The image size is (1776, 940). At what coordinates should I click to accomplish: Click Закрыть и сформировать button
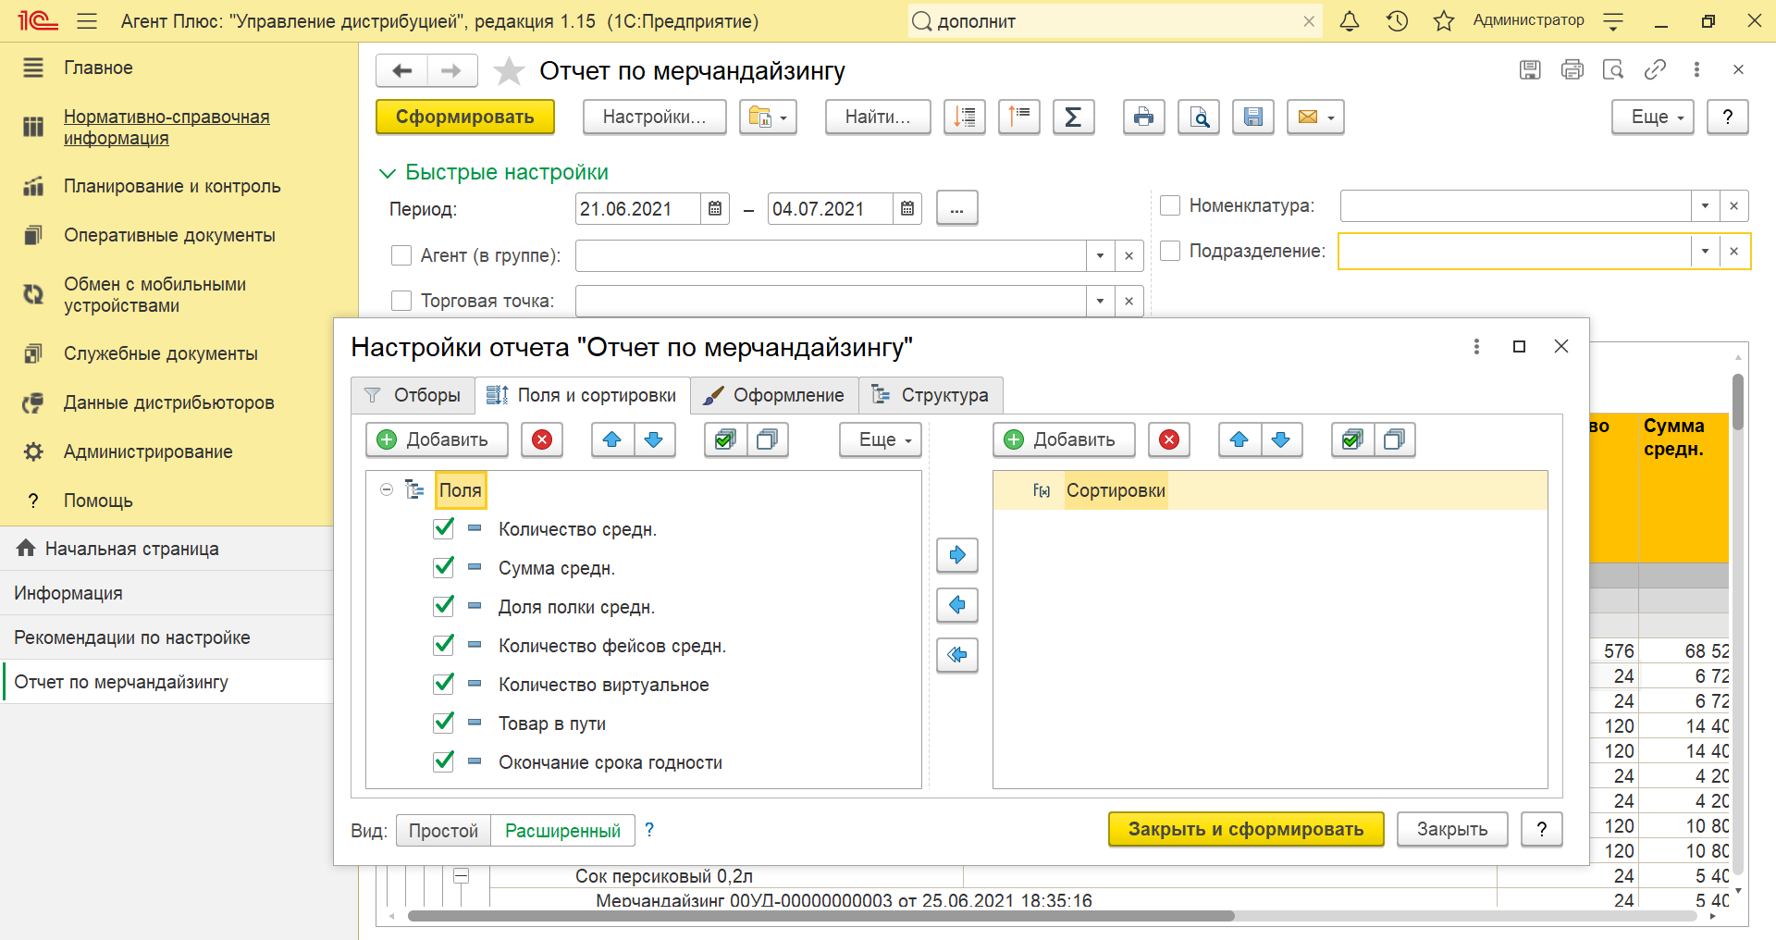(x=1246, y=830)
